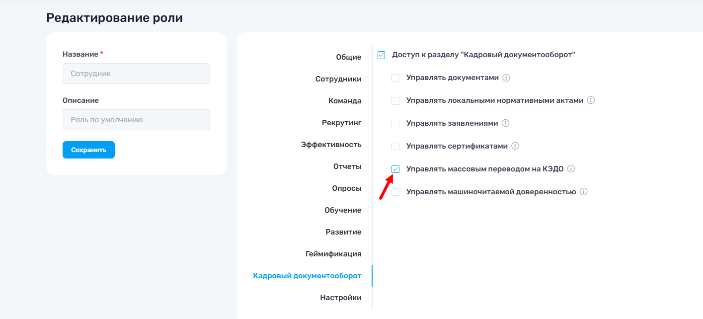Image resolution: width=703 pixels, height=319 pixels.
Task: Click info icon beside локальными нормативными актами
Action: (591, 100)
